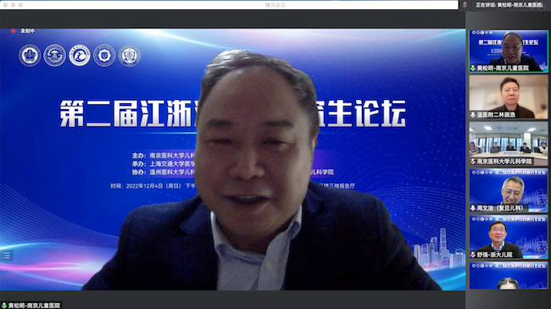Select the 温医附二林振浪 video thumbnail

[x=509, y=97]
